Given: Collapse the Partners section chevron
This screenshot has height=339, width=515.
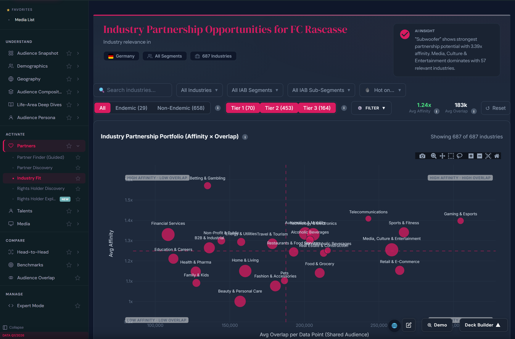Looking at the screenshot, I should click(78, 146).
